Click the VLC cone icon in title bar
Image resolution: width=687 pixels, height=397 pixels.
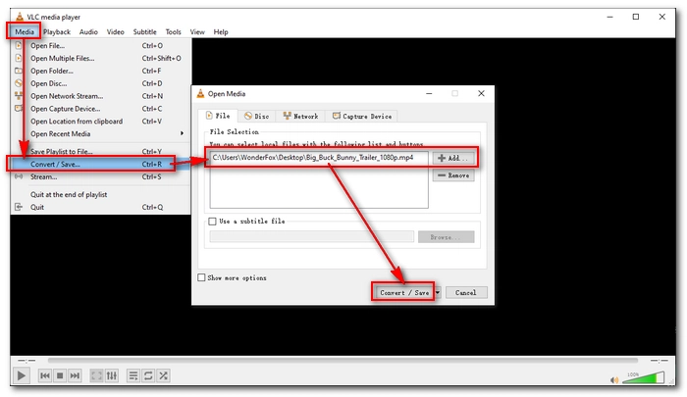(x=20, y=17)
